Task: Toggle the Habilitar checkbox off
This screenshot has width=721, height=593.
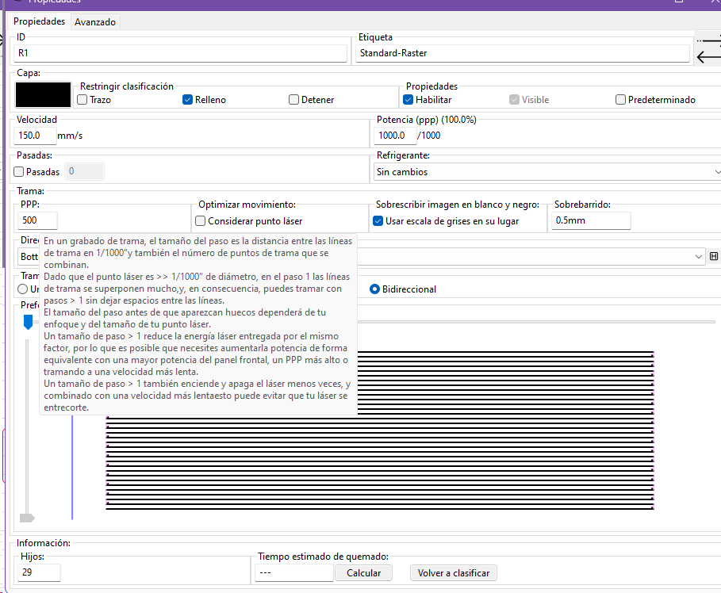Action: click(408, 100)
